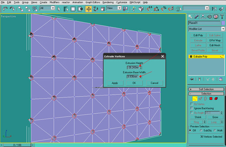The height and width of the screenshot is (147, 226).
Task: Open the Select by Name tool
Action: pos(66,9)
